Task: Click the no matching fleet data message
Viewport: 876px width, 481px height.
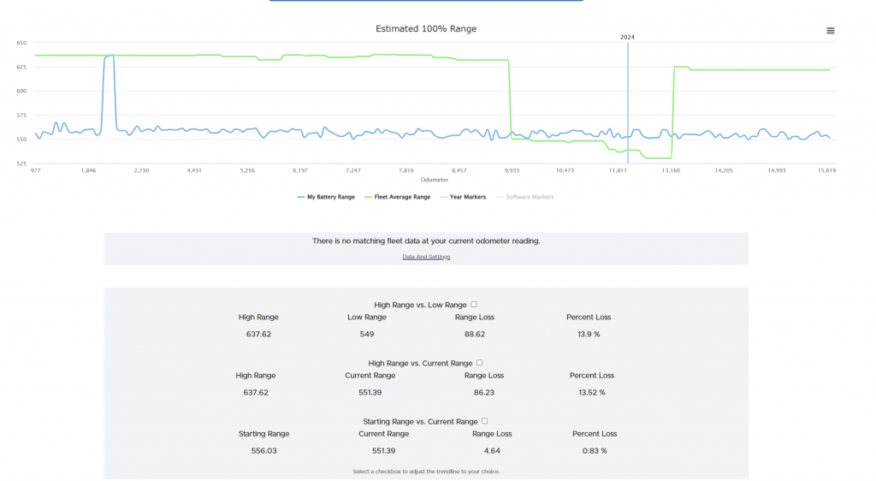Action: (426, 240)
